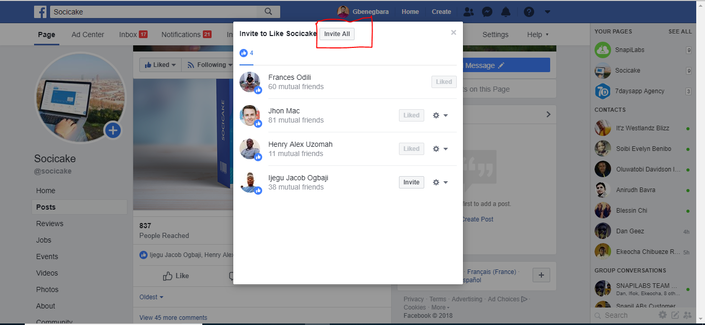Open chat with Blessin Chi
The image size is (705, 325).
click(x=643, y=211)
